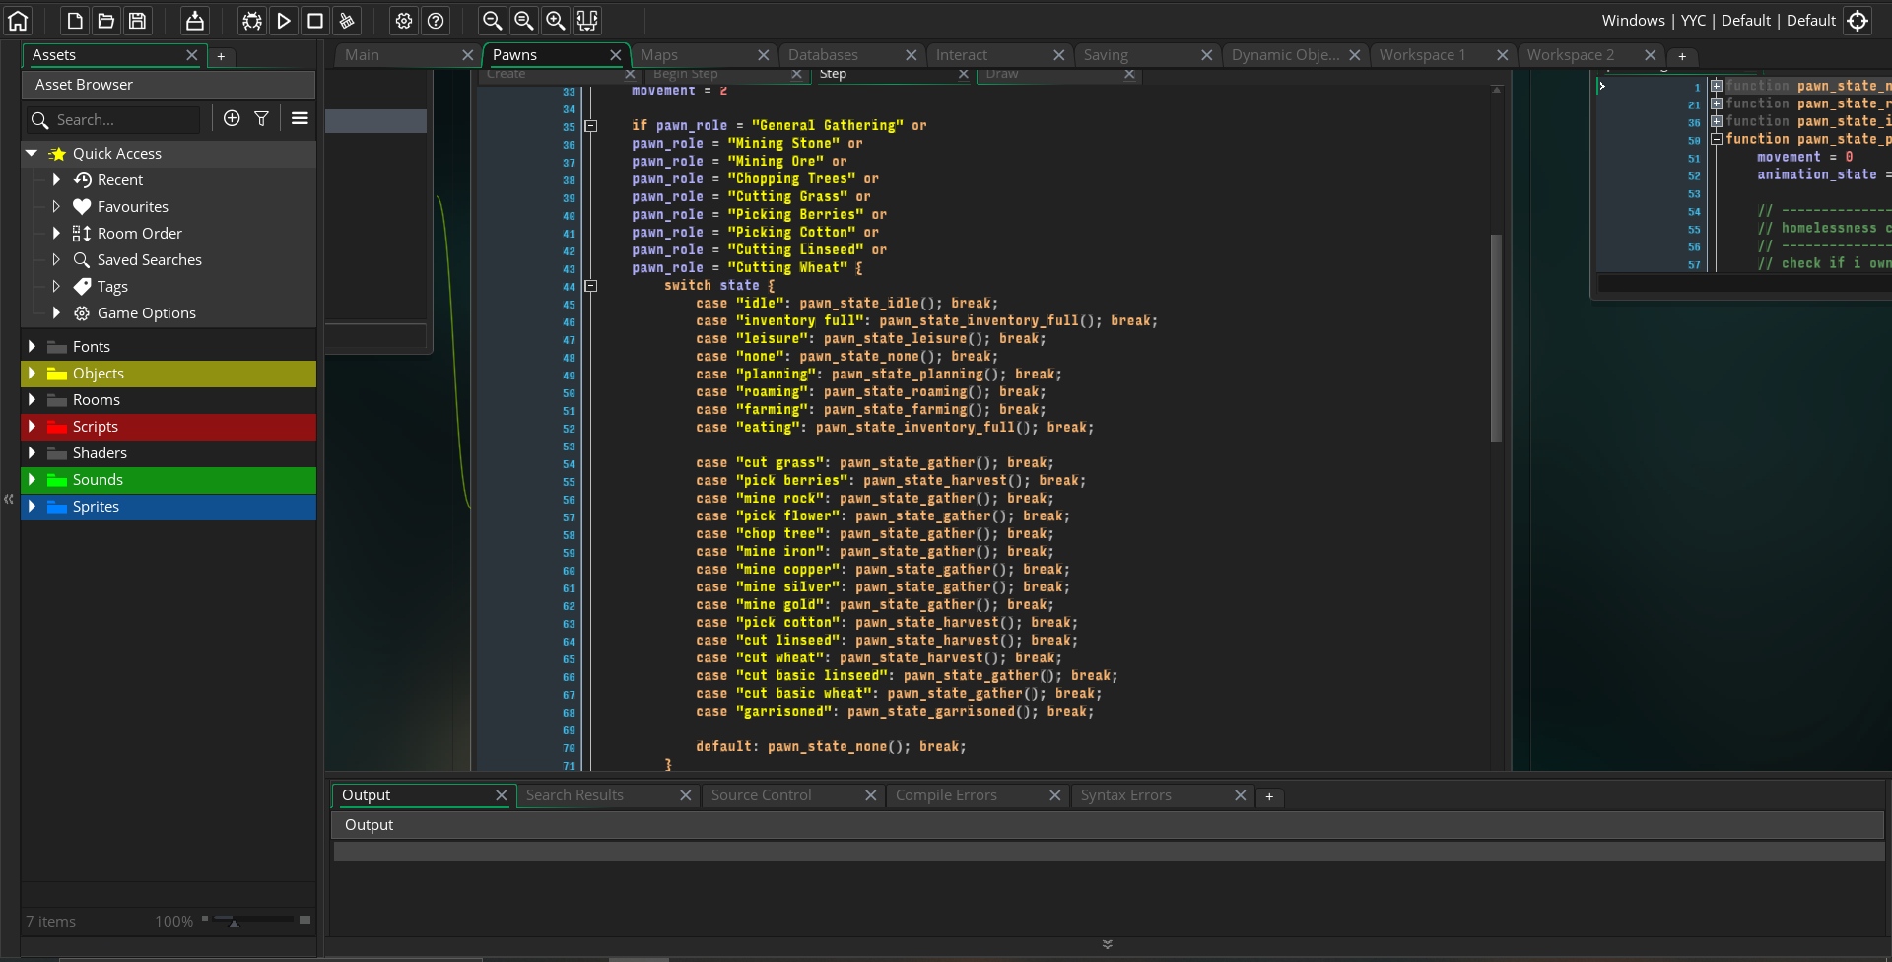Start debugging with the bug icon
Screen dimensions: 1892x962
[x=252, y=21]
